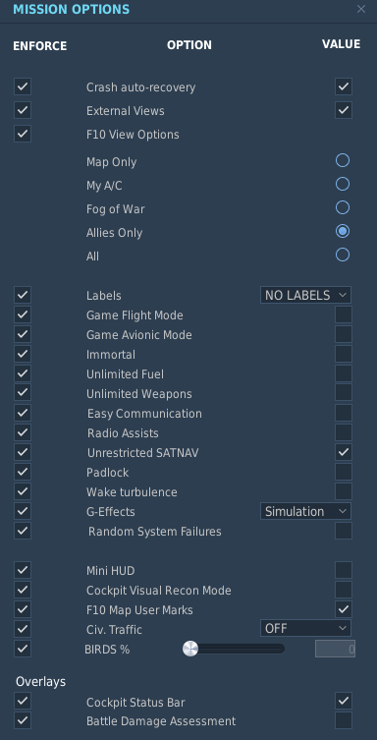Screen dimensions: 377x740
Task: Open the Labels dropdown showing NO LABELS
Action: (306, 295)
